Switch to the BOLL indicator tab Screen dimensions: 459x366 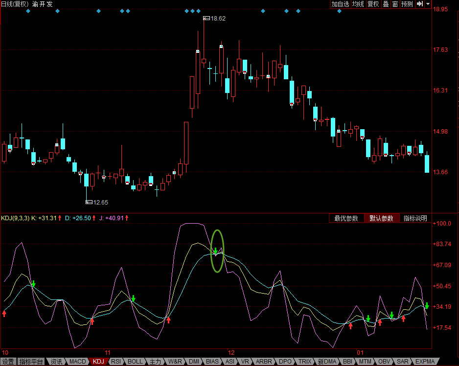[x=135, y=362]
